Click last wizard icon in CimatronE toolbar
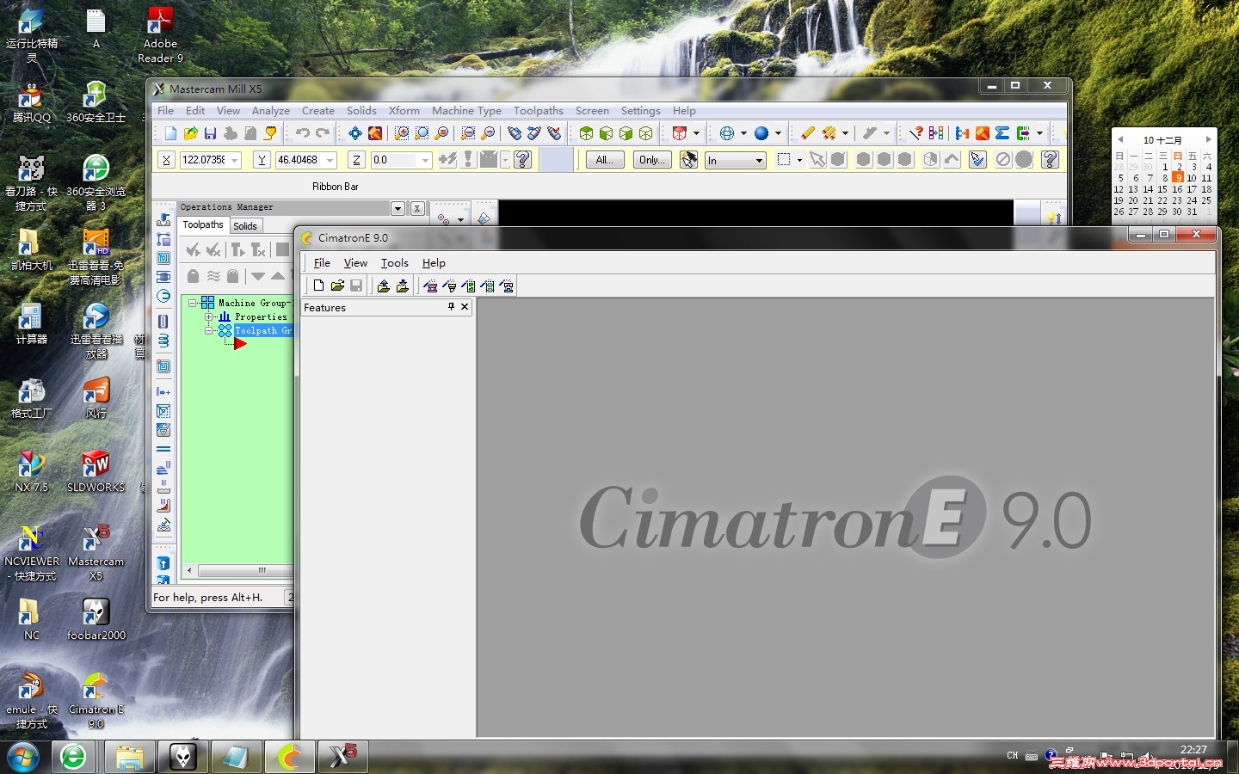 click(507, 286)
